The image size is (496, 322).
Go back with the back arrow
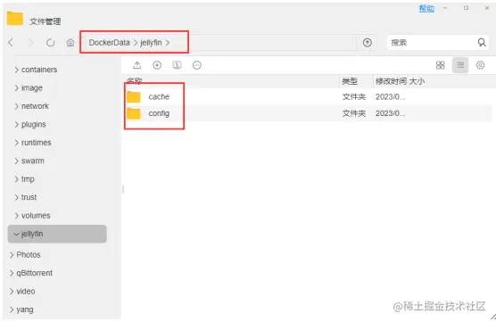[x=11, y=43]
